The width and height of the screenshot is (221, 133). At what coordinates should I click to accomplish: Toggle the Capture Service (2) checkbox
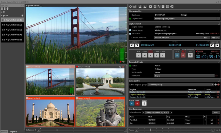click(3, 25)
